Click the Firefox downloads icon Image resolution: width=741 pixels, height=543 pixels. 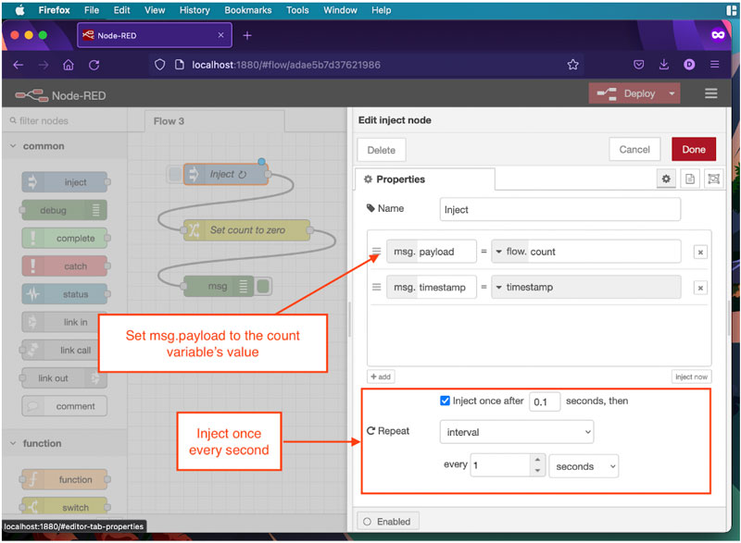(664, 65)
